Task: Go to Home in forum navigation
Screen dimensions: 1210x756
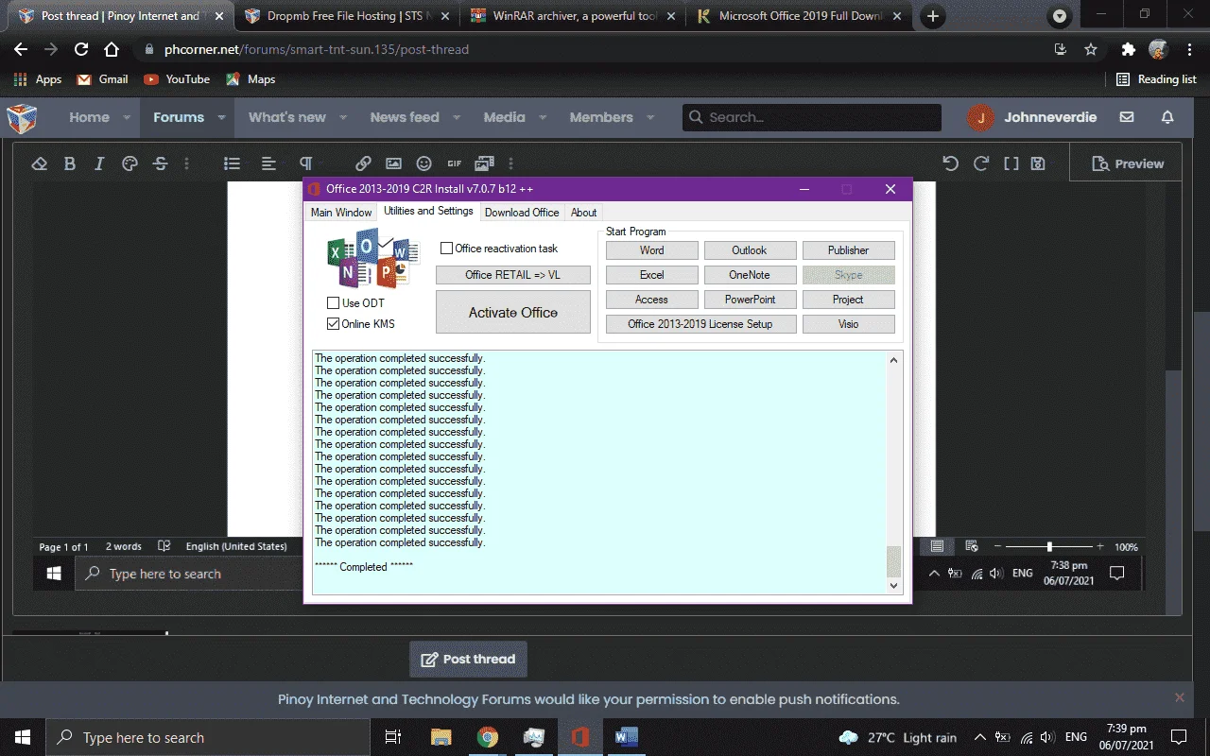Action: pos(89,117)
